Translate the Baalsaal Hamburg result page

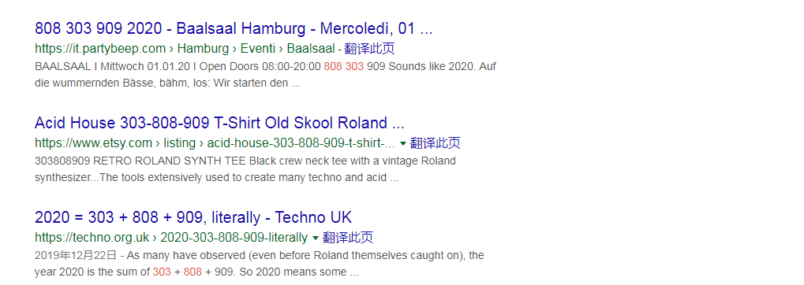pyautogui.click(x=370, y=49)
